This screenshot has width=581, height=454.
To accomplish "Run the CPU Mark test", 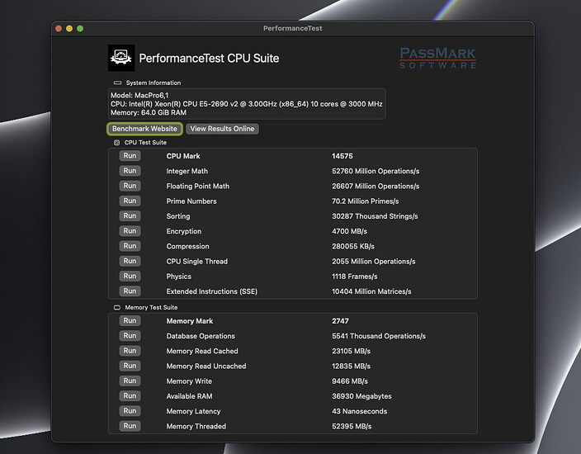I will 130,156.
